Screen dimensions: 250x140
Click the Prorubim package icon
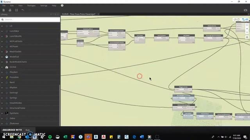[x=7, y=77]
